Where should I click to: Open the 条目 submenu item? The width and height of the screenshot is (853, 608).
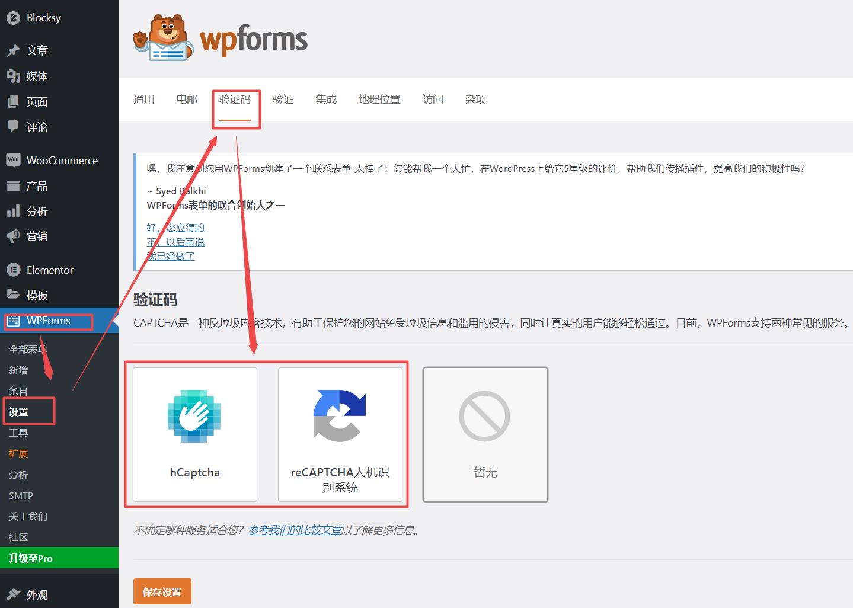[18, 391]
